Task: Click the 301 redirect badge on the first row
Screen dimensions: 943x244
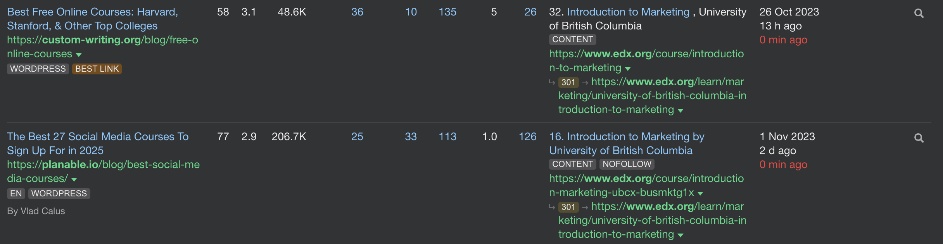Action: click(568, 82)
